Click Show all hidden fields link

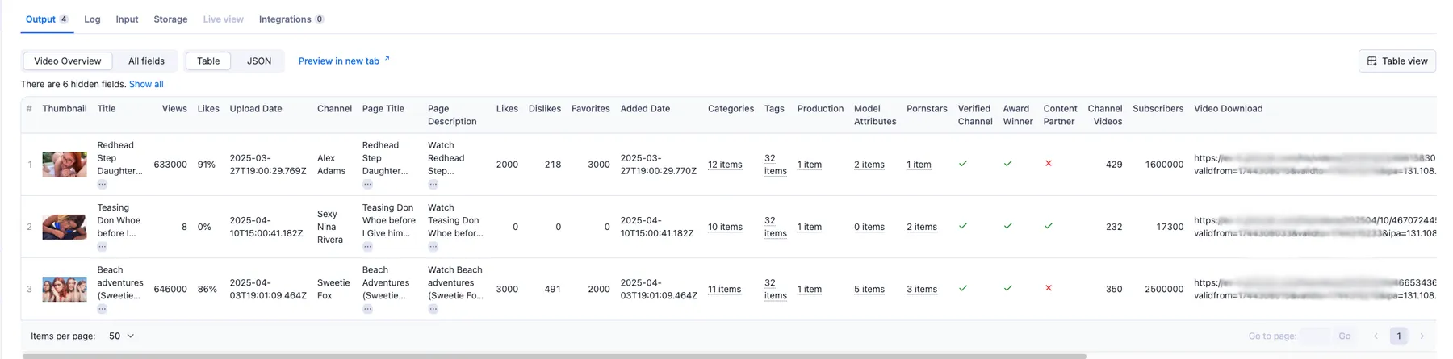pyautogui.click(x=146, y=84)
